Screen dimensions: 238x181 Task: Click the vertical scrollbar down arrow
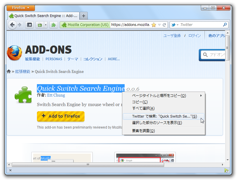click(228, 160)
